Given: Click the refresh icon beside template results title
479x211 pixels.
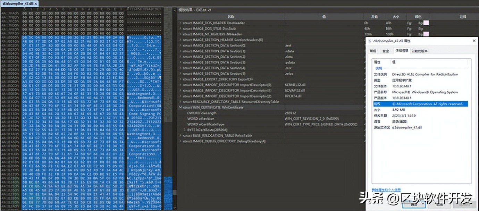Looking at the screenshot, I should point(210,10).
